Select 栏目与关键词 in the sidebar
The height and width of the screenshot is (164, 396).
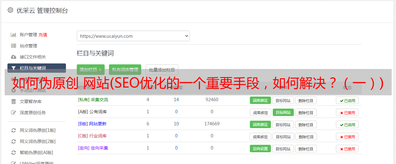(37, 68)
